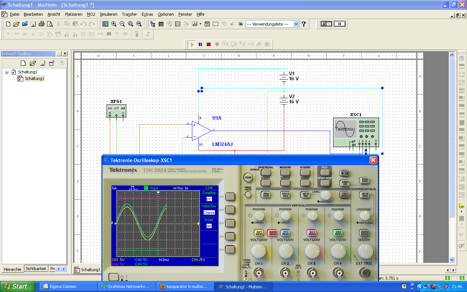Close the Tektronix-Oszilloskop-XSC1 window
The image size is (467, 292).
pyautogui.click(x=373, y=160)
